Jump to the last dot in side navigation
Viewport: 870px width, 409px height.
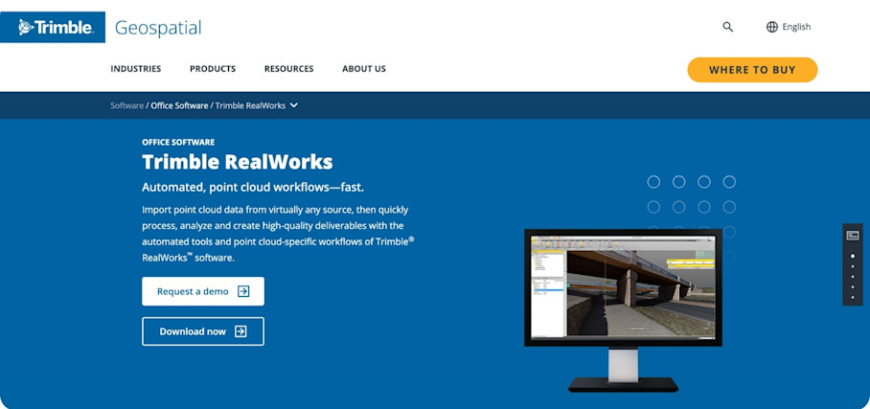pos(853,298)
